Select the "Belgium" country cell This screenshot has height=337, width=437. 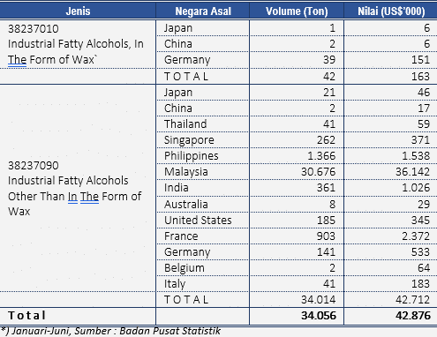[x=185, y=268]
